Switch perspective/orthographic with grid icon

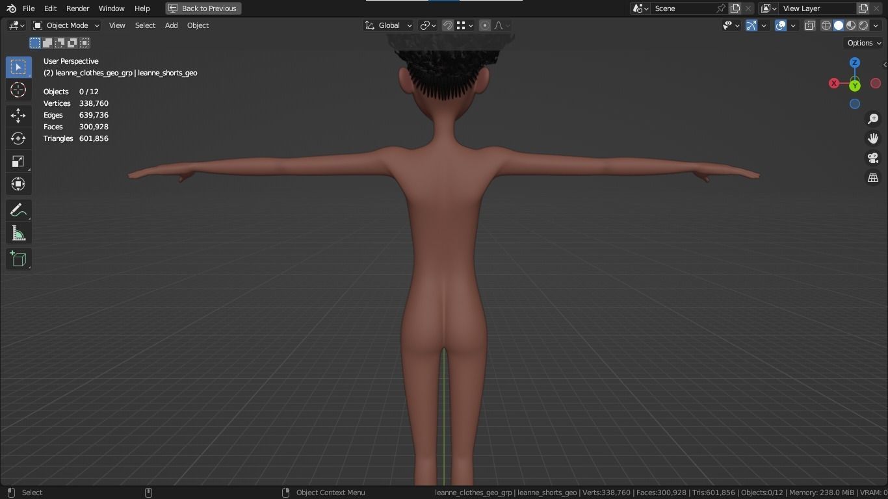873,177
